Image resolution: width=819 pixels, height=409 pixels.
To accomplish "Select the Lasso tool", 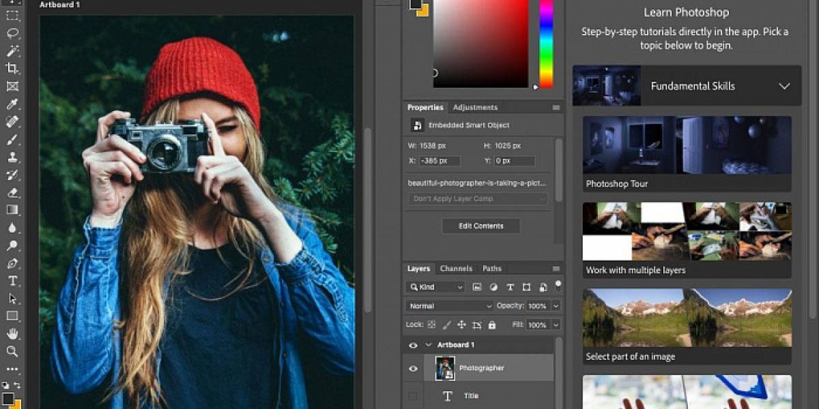I will (12, 33).
